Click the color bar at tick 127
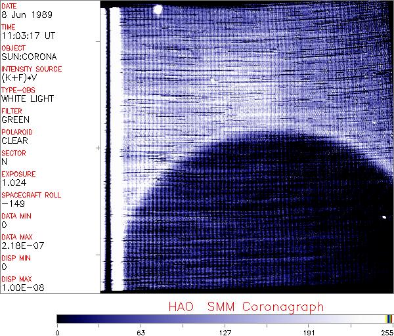Screen dimensions: 394x336 pos(225,318)
